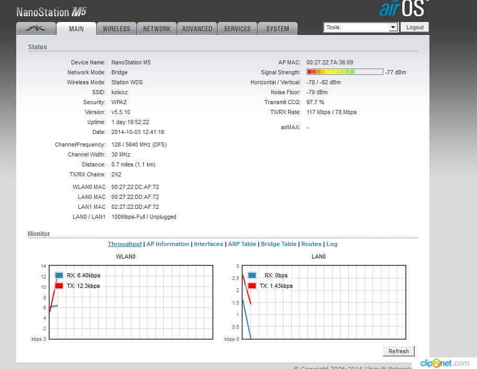This screenshot has width=477, height=369.
Task: Switch to the MAIN tab
Action: pos(76,29)
